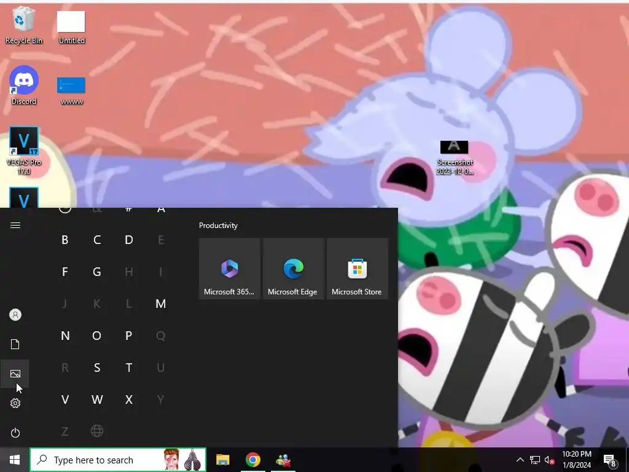Open the Microsoft 365 tile

tap(230, 269)
